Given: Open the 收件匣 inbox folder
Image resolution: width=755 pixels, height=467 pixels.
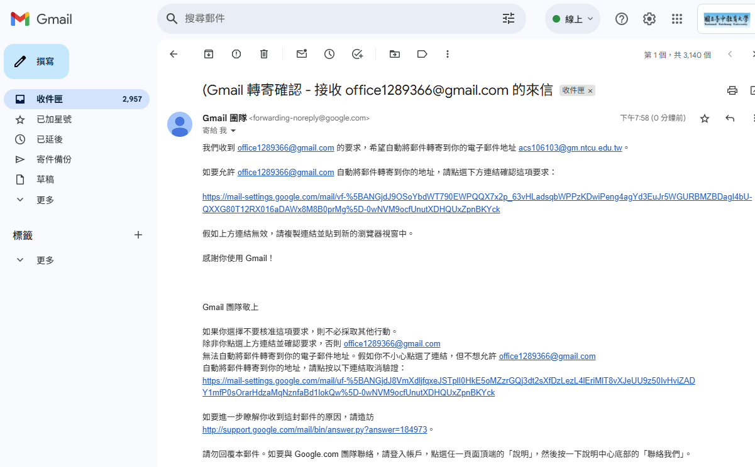Looking at the screenshot, I should (x=76, y=99).
